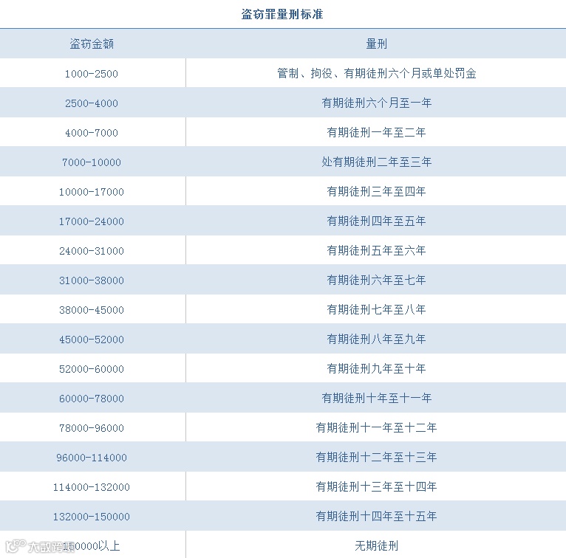Viewport: 566px width, 558px height.
Task: Click the amount cell 1000-2500
Action: (92, 74)
